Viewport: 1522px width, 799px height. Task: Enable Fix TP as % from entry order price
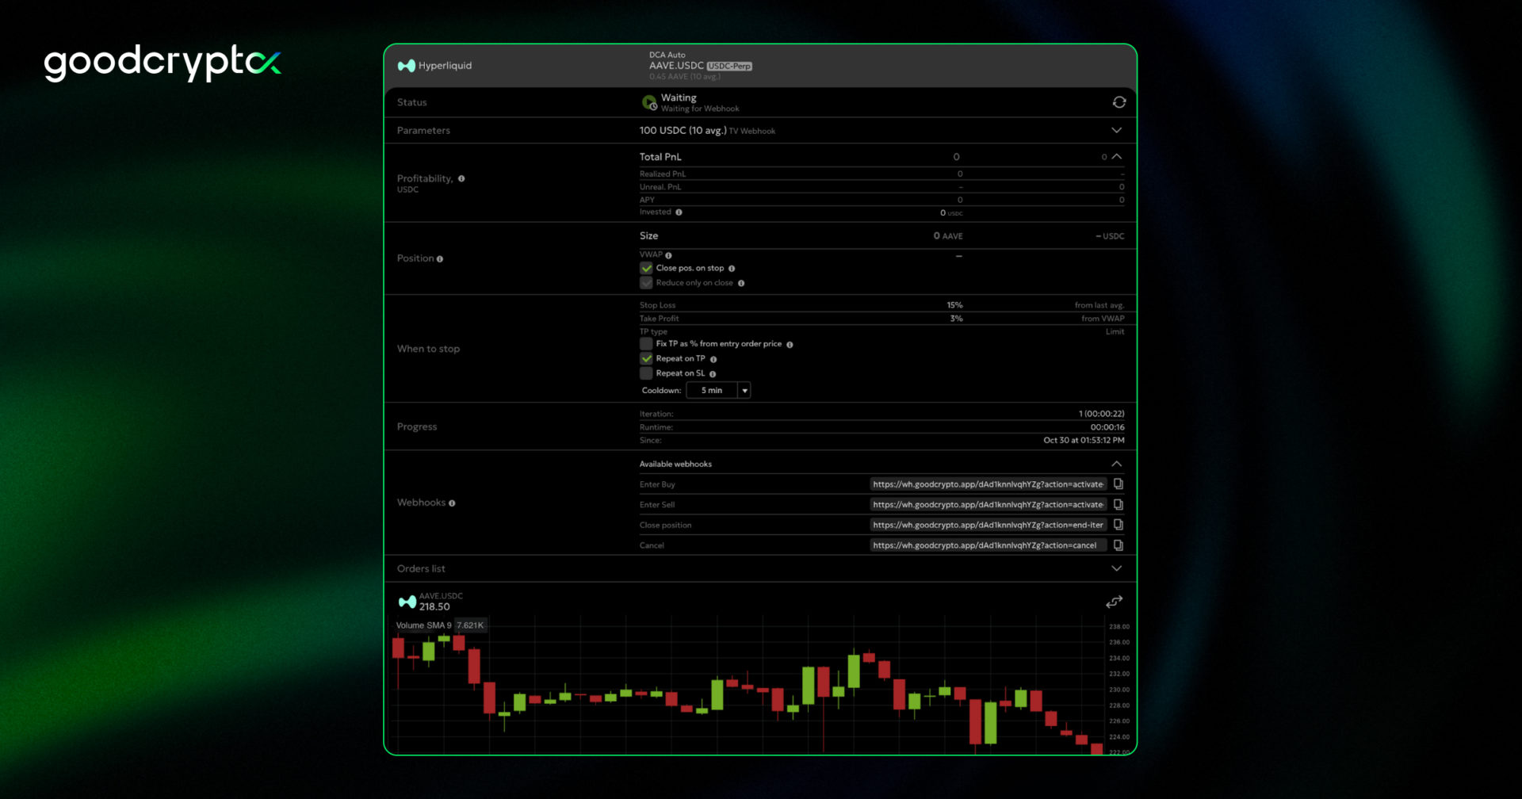(x=646, y=343)
